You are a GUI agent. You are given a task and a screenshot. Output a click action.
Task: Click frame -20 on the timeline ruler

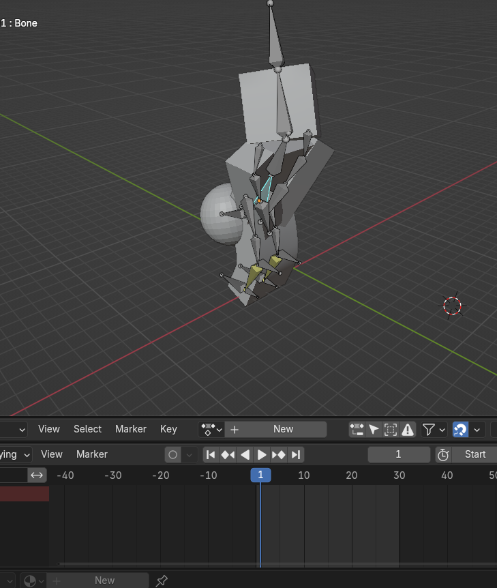click(x=161, y=475)
